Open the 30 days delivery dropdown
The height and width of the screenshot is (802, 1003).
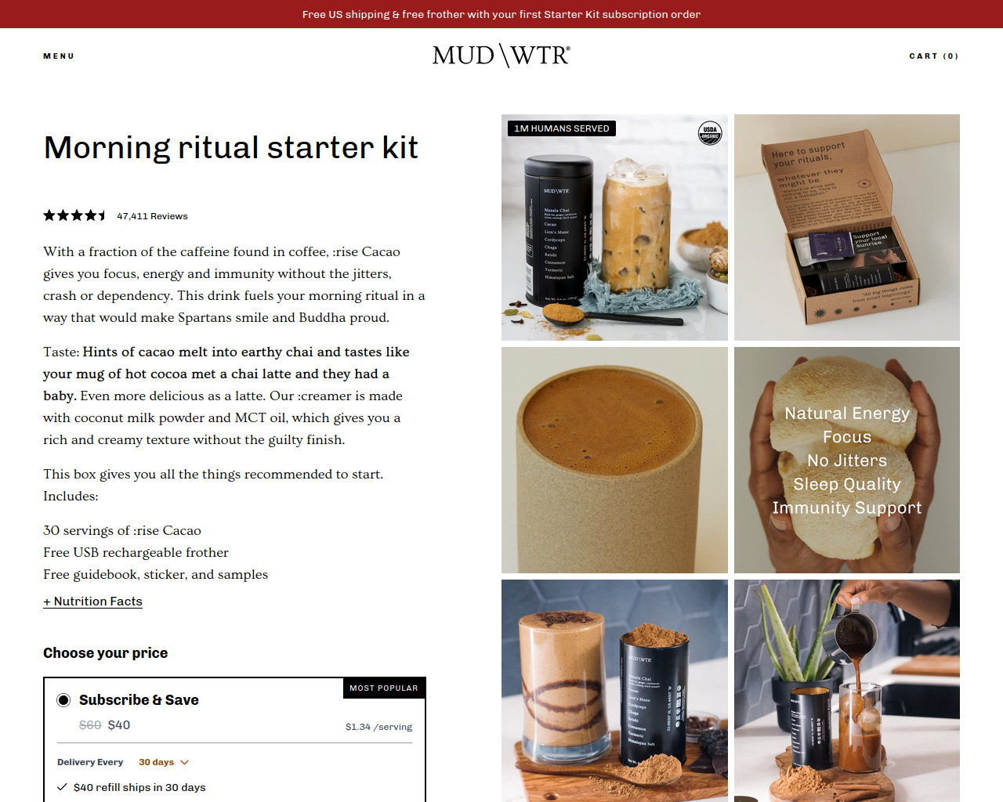(164, 762)
